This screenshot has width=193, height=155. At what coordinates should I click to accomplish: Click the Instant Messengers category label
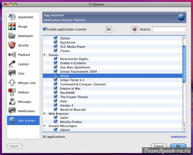click(x=63, y=126)
